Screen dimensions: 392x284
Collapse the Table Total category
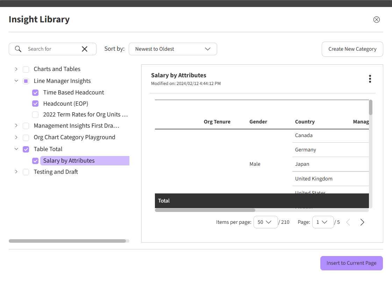pyautogui.click(x=16, y=149)
